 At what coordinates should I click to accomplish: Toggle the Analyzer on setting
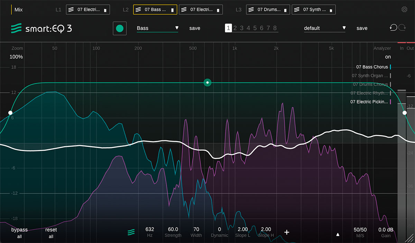[388, 57]
